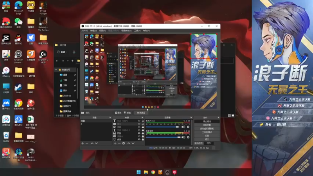
Task: Open 2022-03 folder in File Explorer sidebar
Action: [67, 96]
